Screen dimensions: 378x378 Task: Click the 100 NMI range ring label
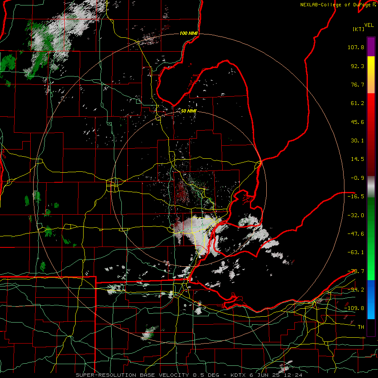point(189,33)
